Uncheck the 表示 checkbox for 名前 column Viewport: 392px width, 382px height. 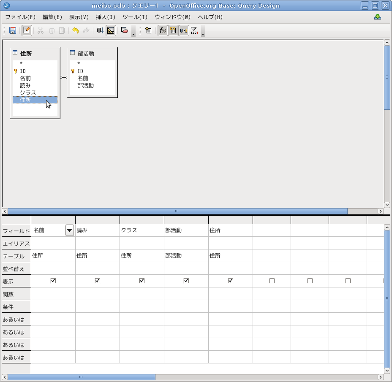[53, 281]
